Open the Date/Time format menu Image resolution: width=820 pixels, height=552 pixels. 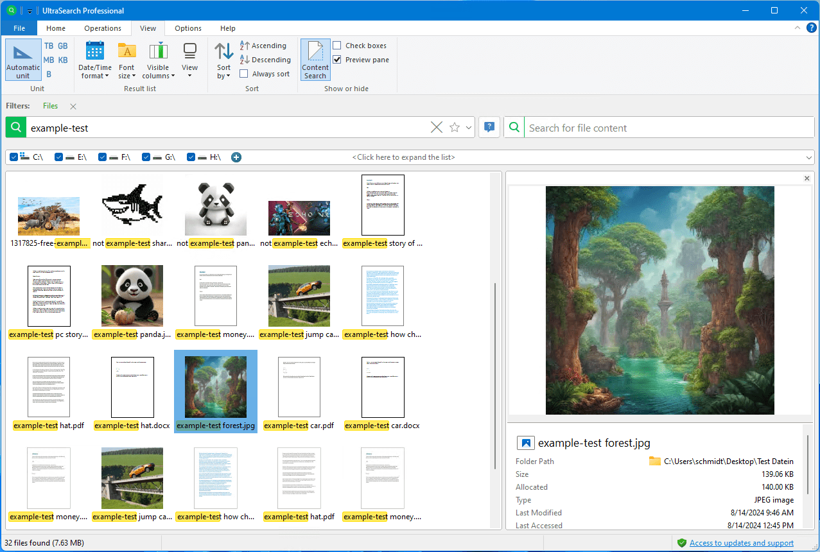point(94,60)
